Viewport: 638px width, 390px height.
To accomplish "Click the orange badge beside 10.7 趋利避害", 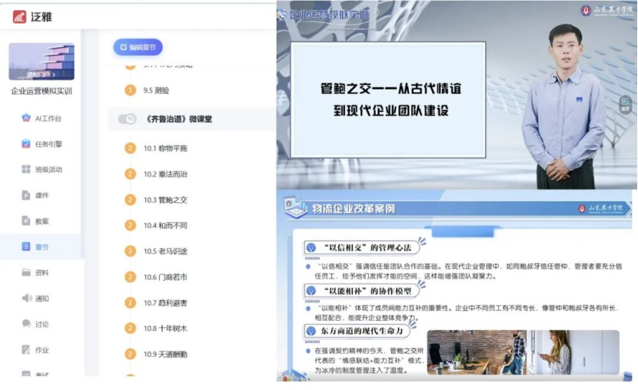I will point(130,303).
